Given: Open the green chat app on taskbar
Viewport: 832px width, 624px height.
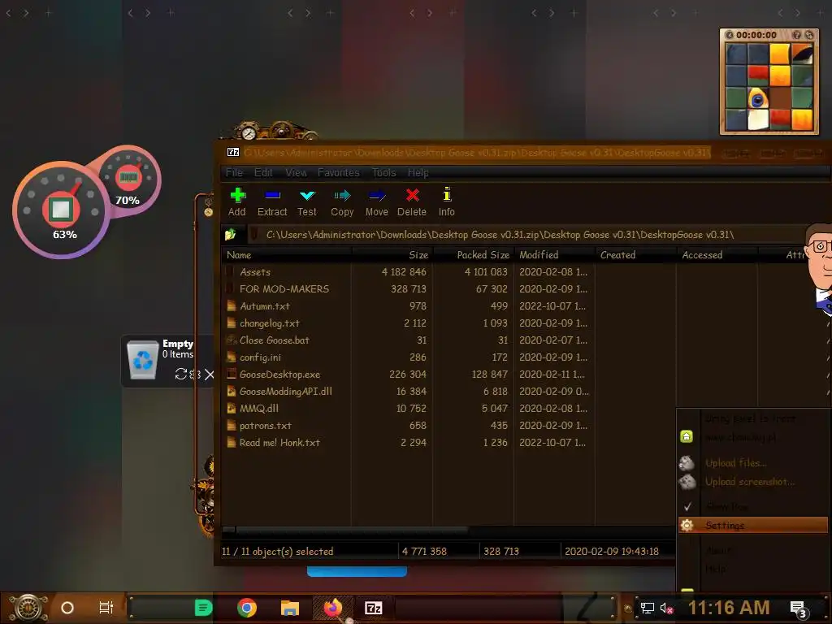Looking at the screenshot, I should point(204,608).
